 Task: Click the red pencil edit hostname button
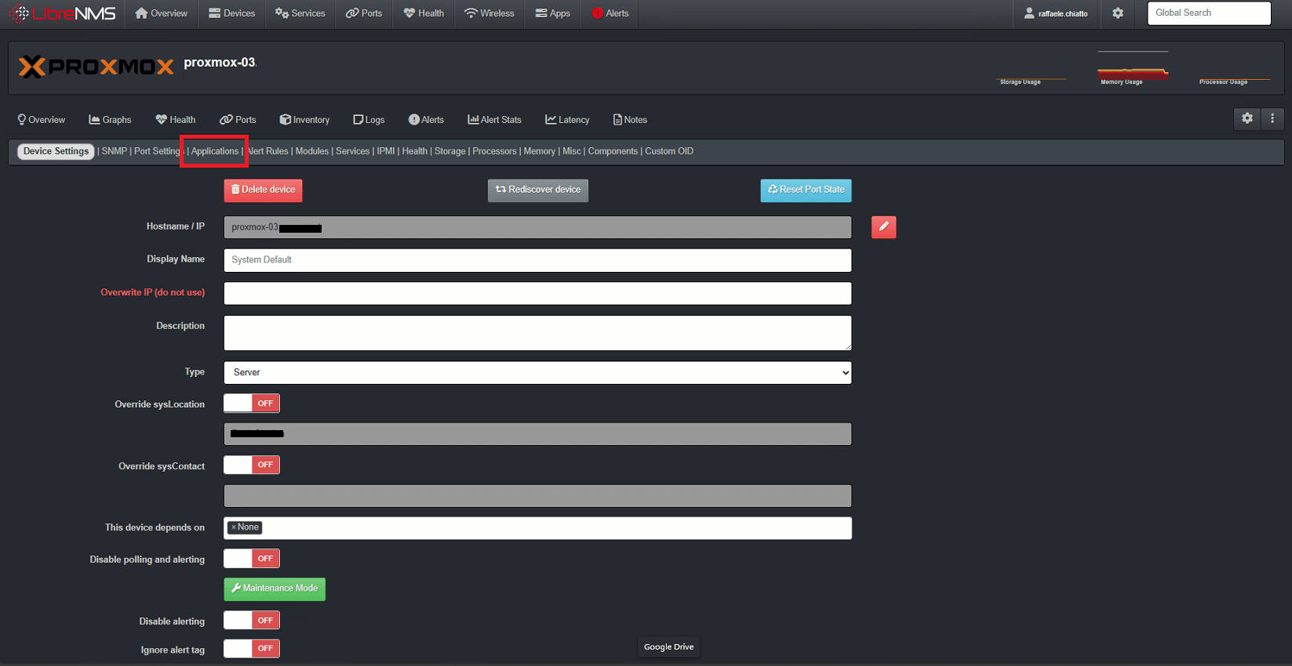(x=883, y=227)
